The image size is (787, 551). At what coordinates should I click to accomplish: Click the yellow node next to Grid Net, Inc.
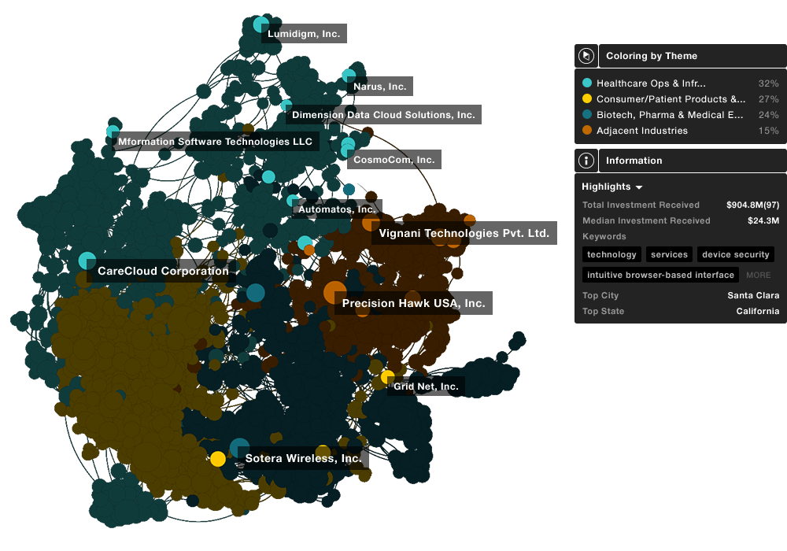point(387,377)
